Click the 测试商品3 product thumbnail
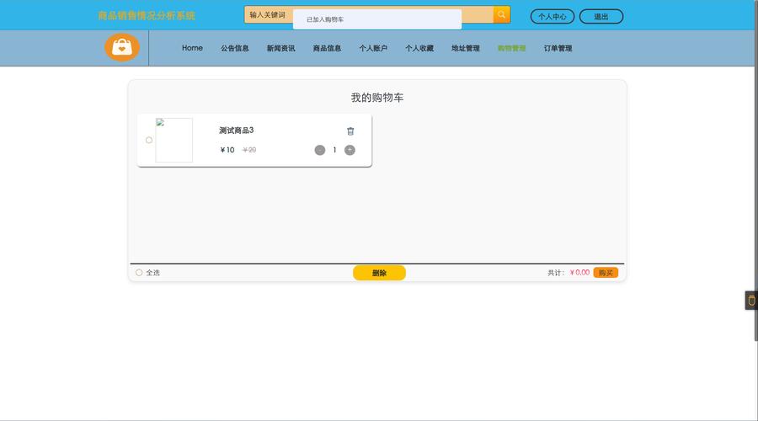Screen dimensions: 758x421 point(174,140)
